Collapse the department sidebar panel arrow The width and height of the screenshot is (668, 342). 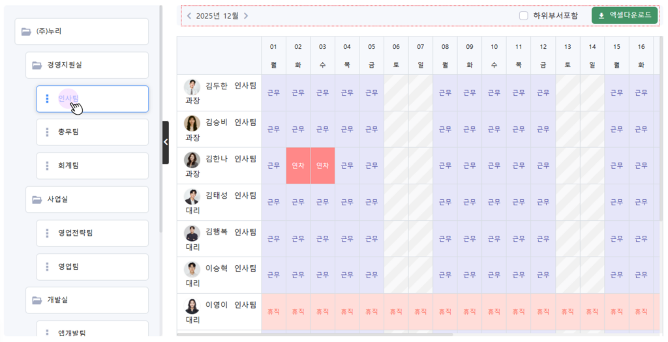166,141
